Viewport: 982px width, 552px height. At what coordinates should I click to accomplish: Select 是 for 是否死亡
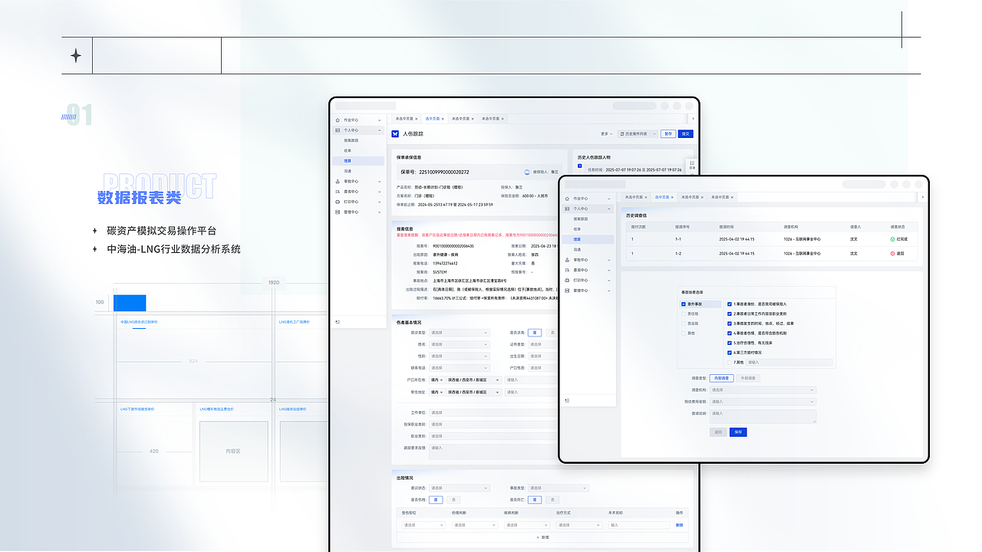[534, 500]
